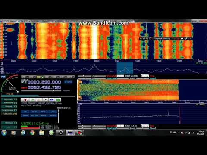Click the volume speaker tray icon
207x155 pixels.
(x=185, y=133)
